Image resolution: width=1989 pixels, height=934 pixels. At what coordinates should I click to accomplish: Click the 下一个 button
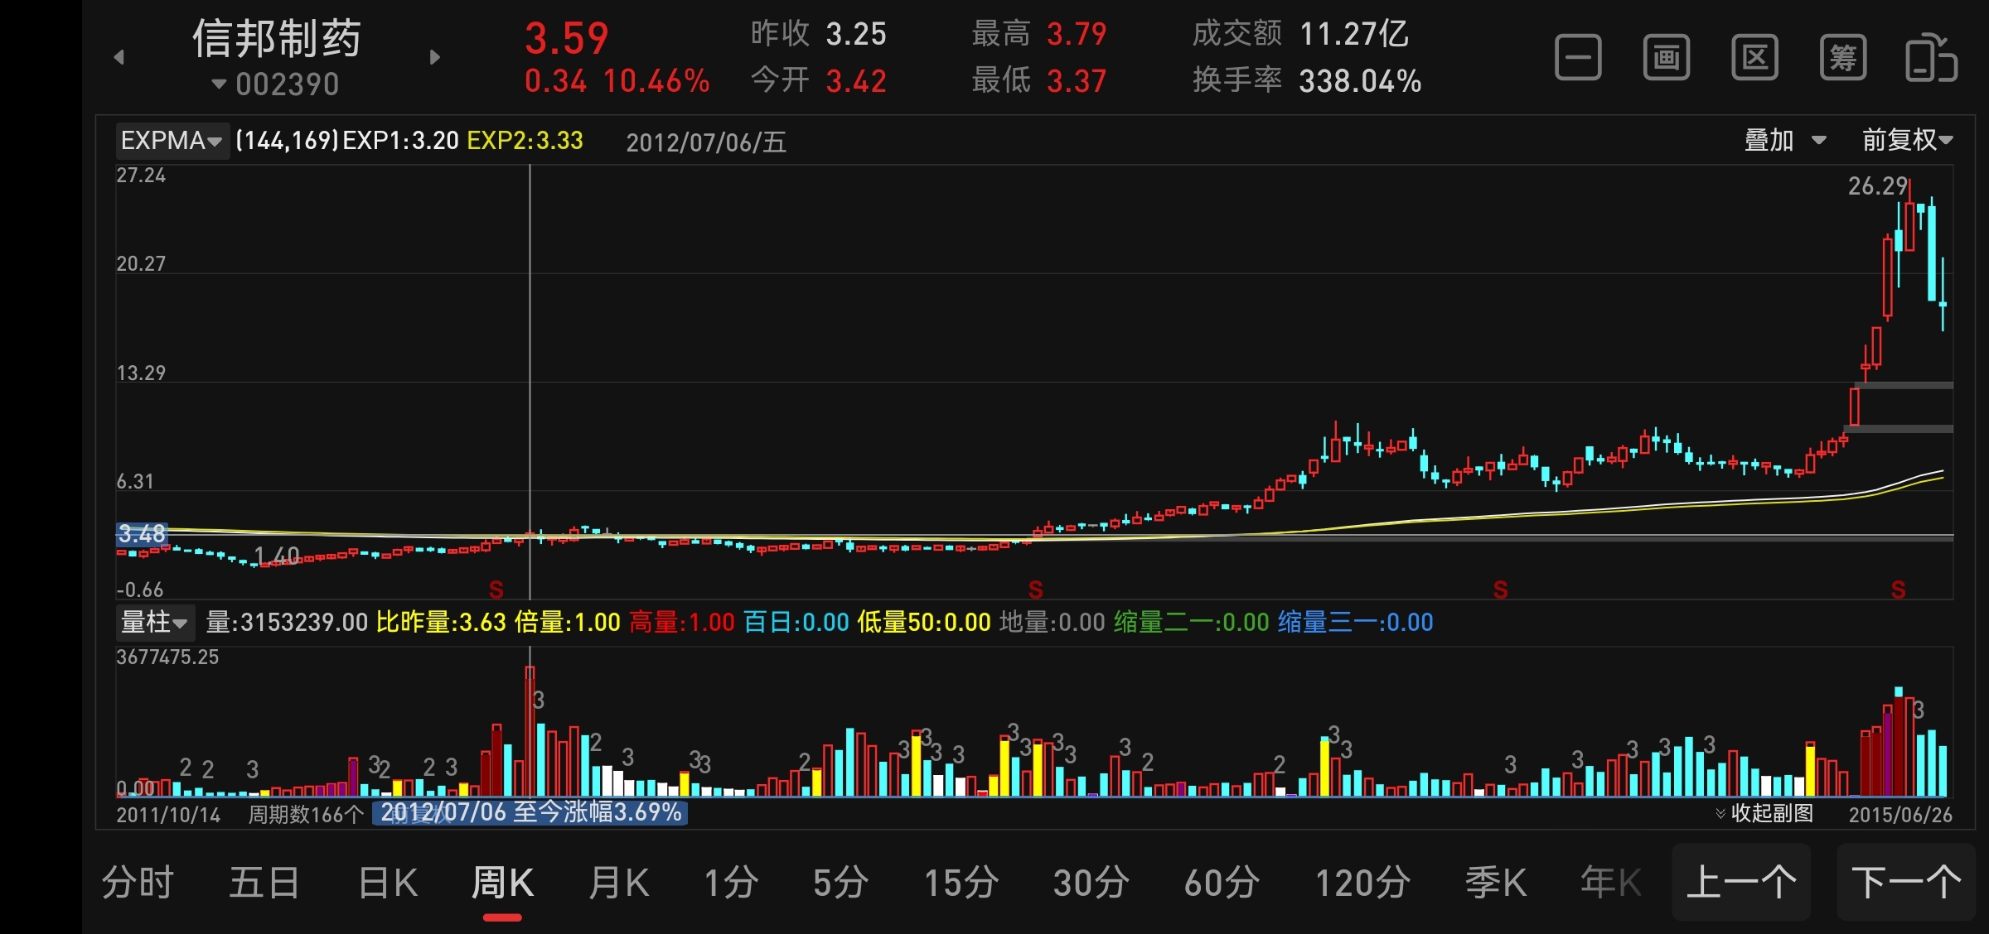tap(1906, 883)
